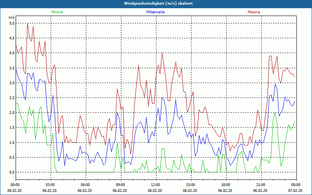The height and width of the screenshot is (195, 312).
Task: Click the 1,5 y-axis value
Action: [12, 128]
